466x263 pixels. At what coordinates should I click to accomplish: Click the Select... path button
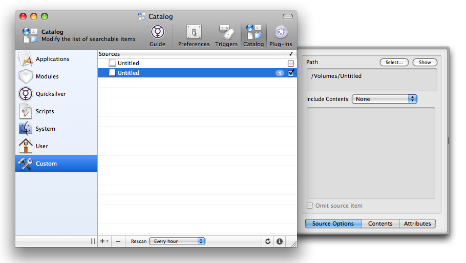pyautogui.click(x=394, y=63)
